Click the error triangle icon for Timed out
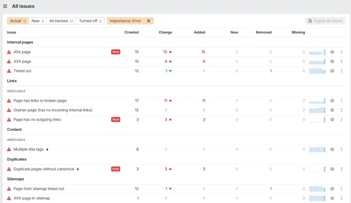351x203 pixels. pos(9,71)
